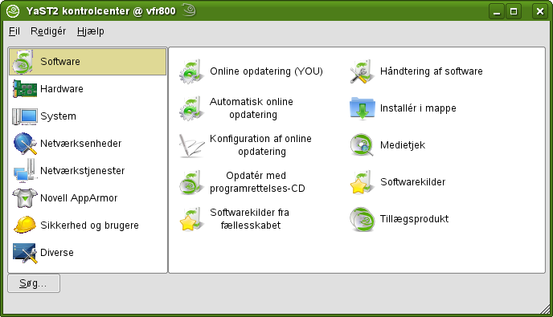This screenshot has height=317, width=553.
Task: Click the System label
Action: (58, 116)
